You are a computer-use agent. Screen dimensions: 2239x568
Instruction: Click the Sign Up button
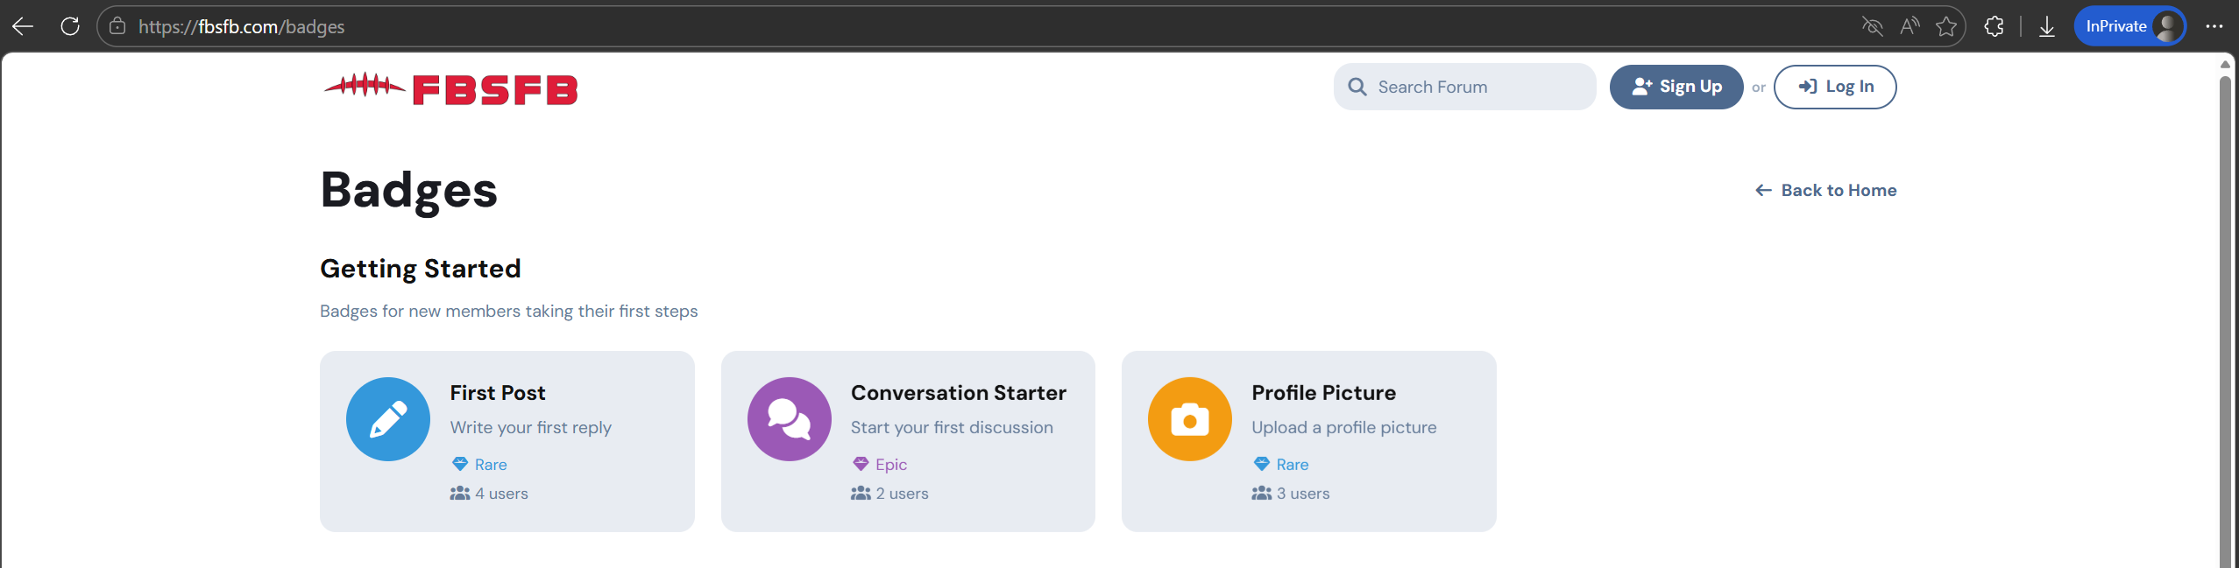coord(1676,87)
